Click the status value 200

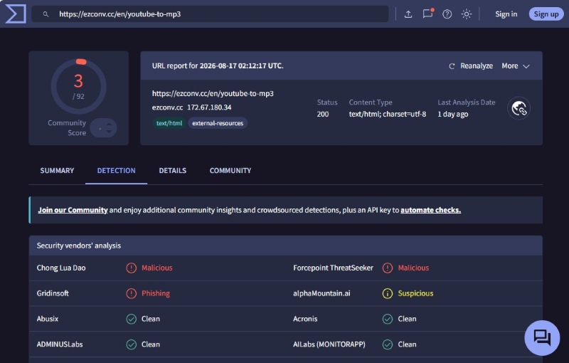tap(323, 114)
